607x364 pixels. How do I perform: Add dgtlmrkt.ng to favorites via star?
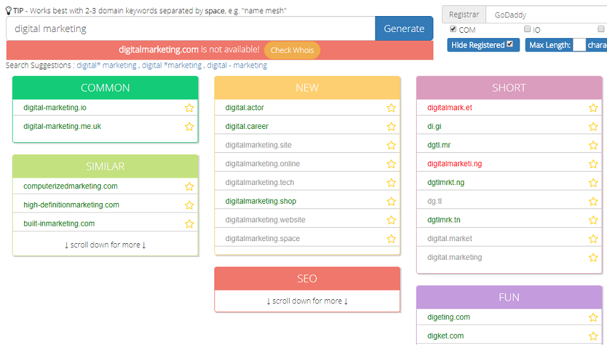pyautogui.click(x=593, y=183)
